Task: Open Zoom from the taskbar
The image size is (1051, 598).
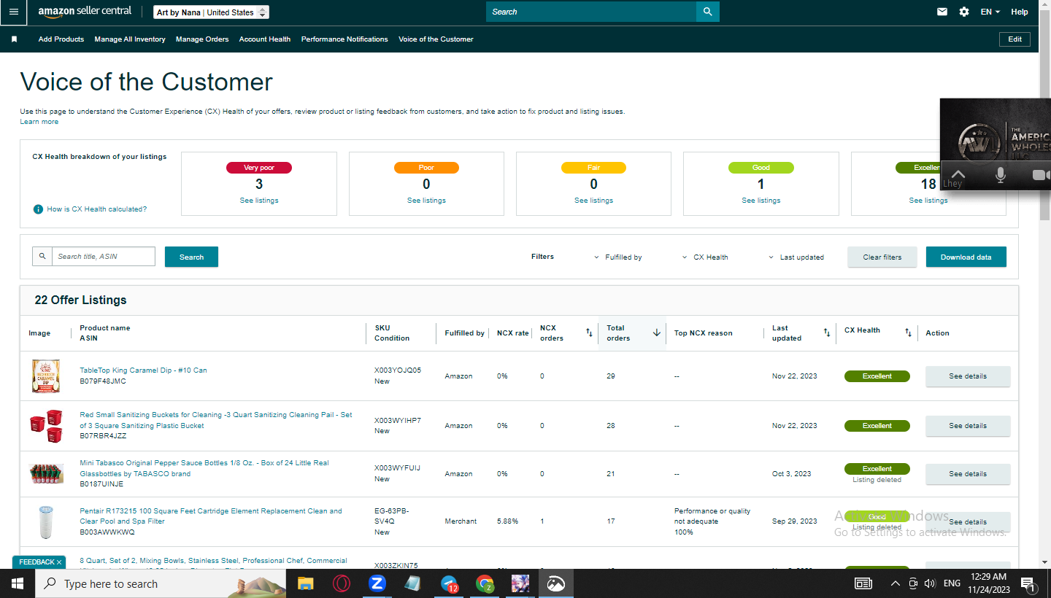Action: [377, 583]
